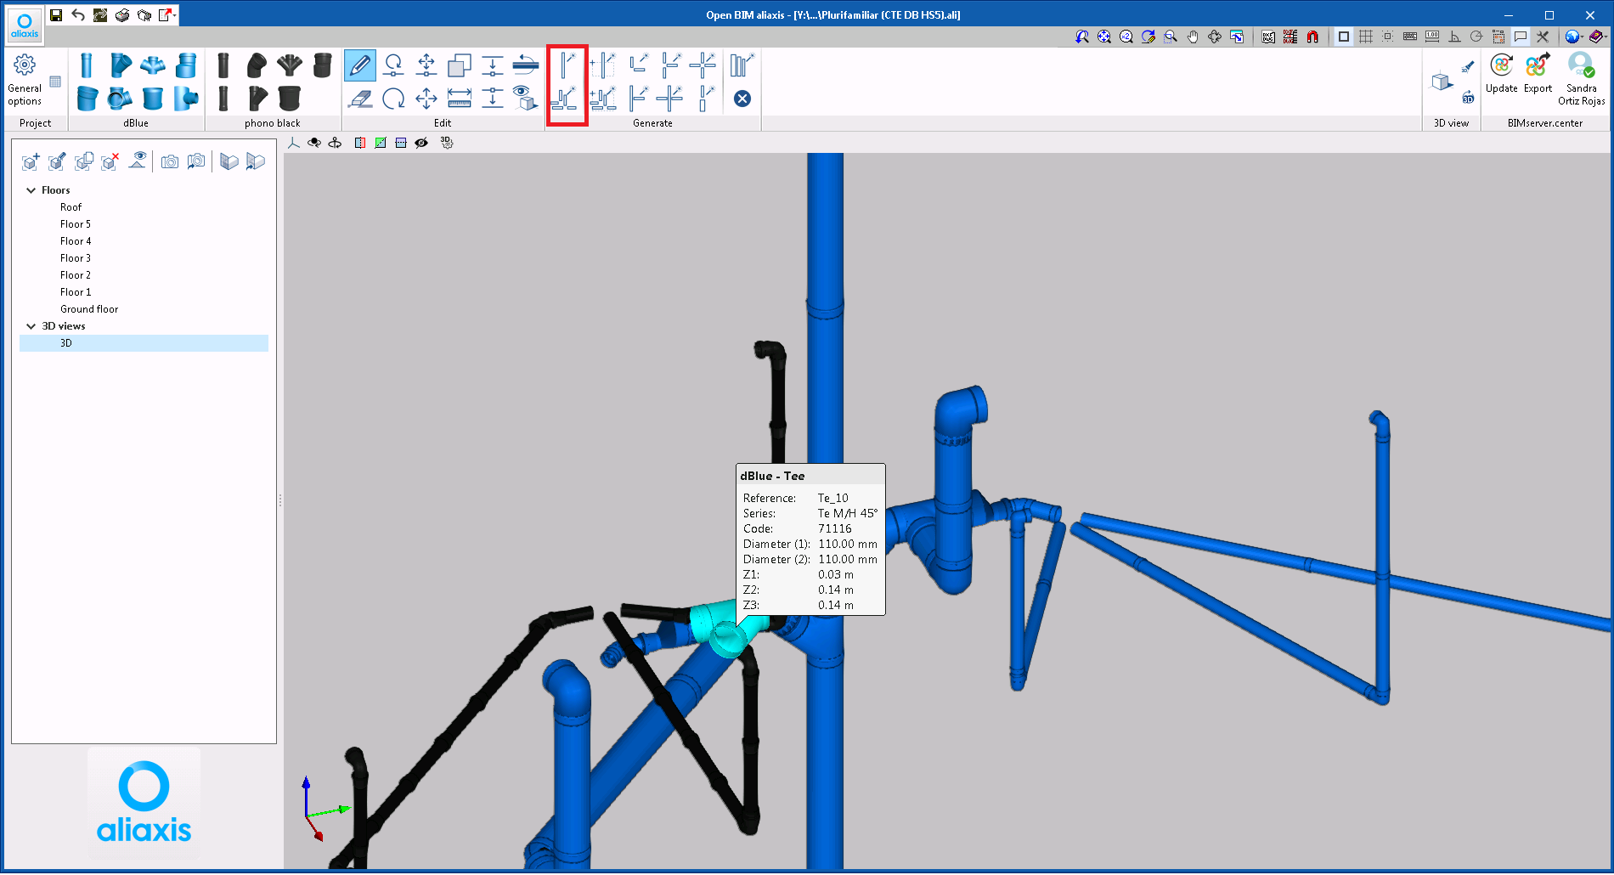Toggle hidden elements crossed-eye icon
The image size is (1614, 875).
click(x=421, y=143)
